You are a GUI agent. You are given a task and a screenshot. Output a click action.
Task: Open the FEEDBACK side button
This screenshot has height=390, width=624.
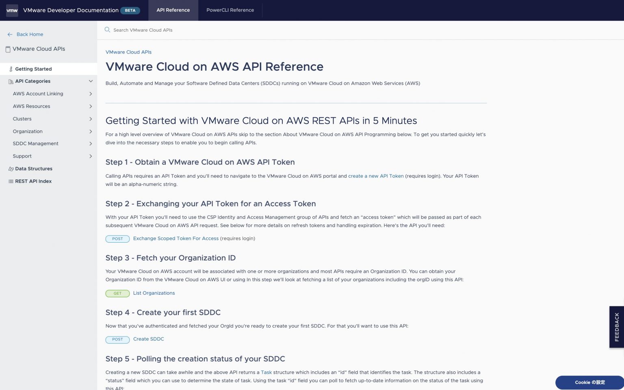coord(617,327)
